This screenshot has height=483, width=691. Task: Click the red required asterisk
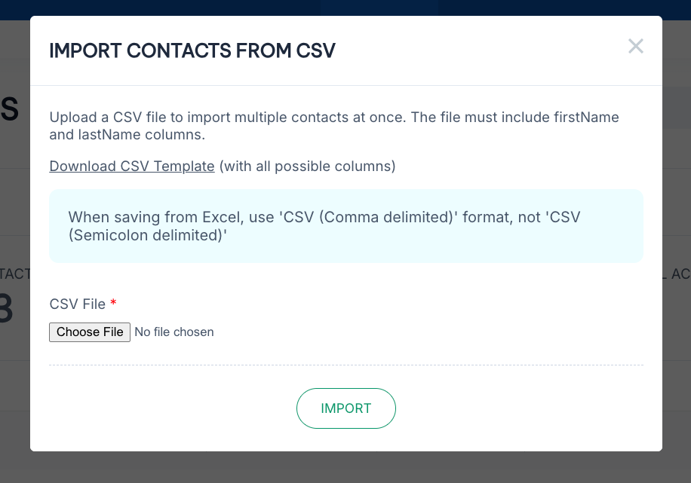(113, 303)
